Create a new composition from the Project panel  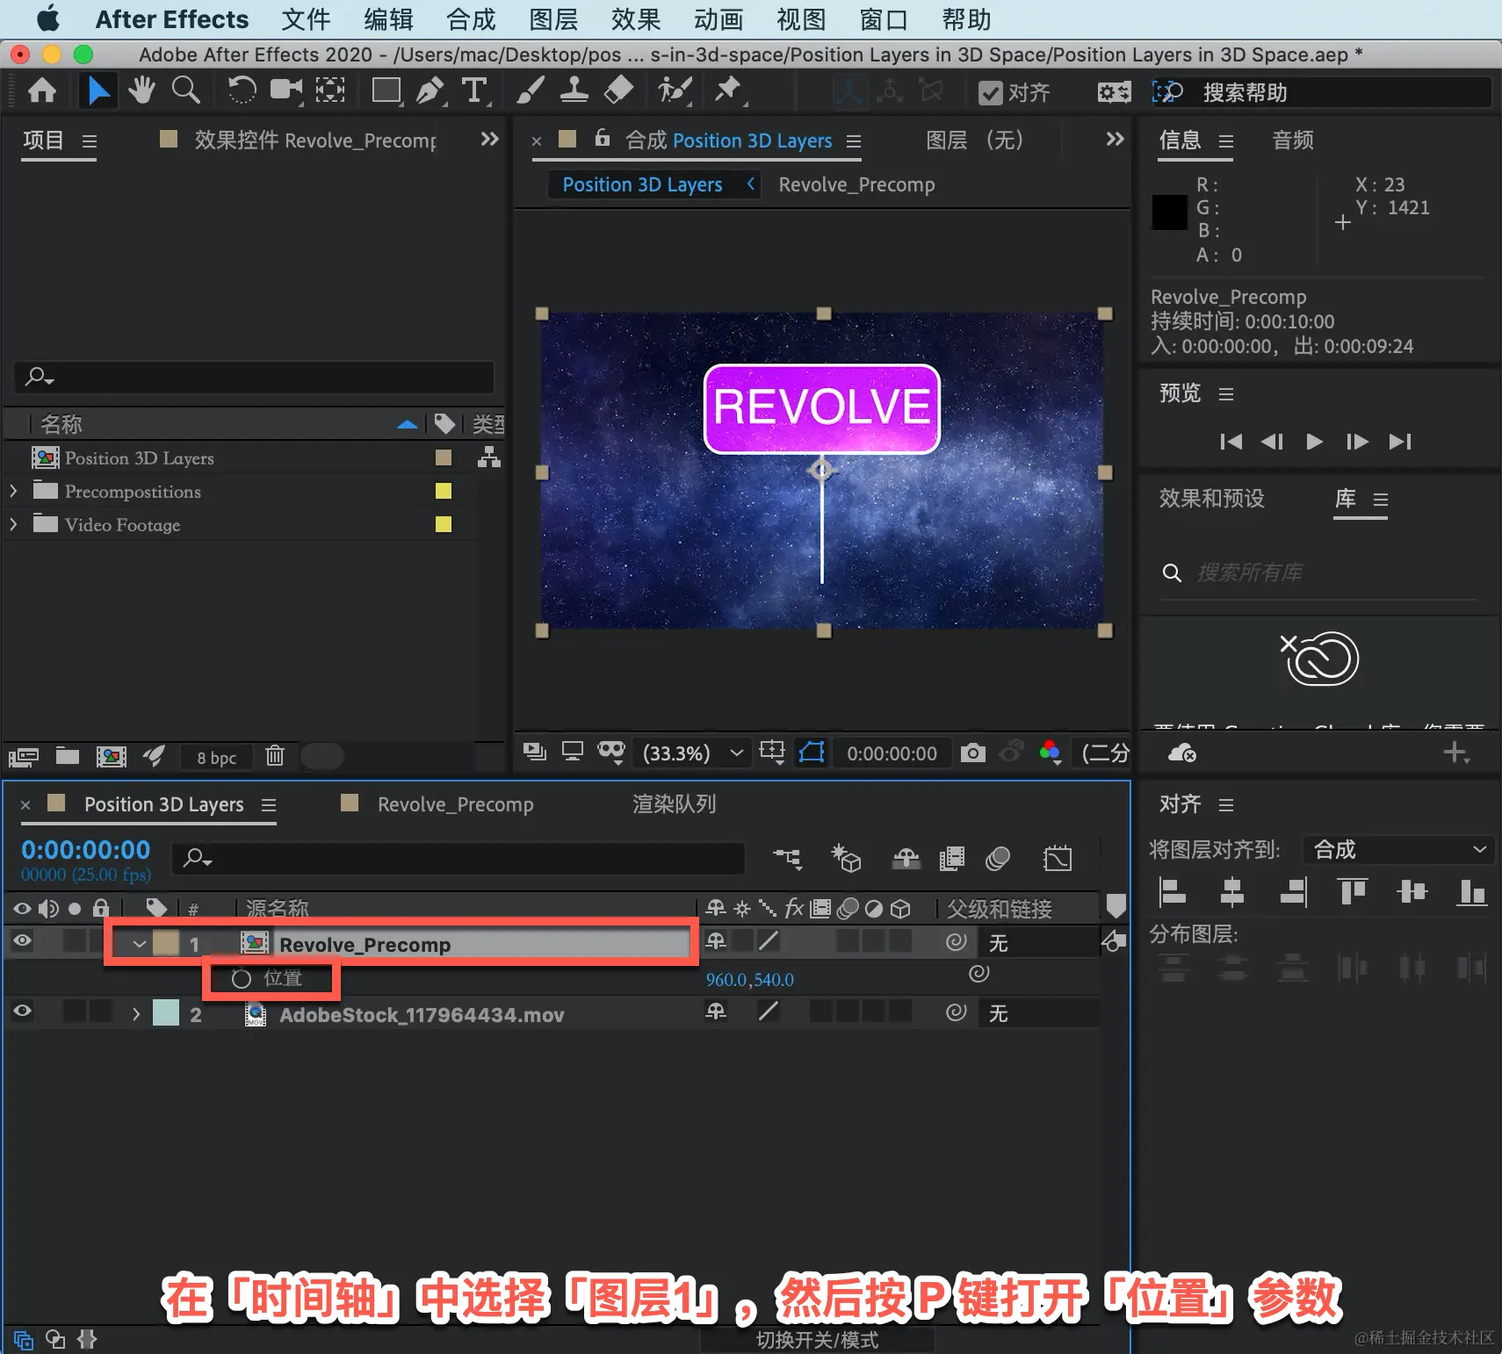[x=111, y=756]
